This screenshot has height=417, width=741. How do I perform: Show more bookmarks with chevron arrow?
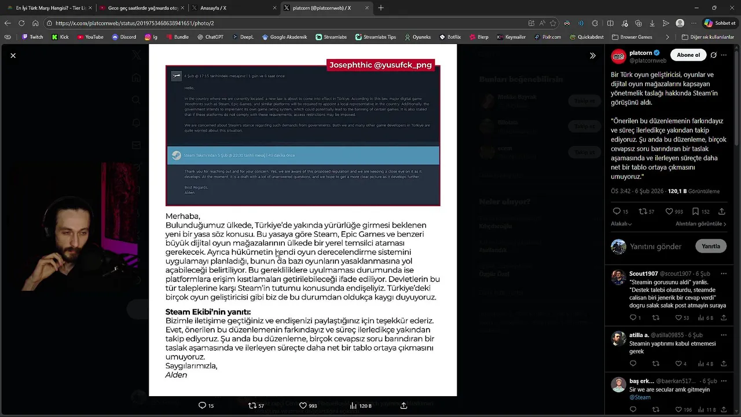coord(667,37)
